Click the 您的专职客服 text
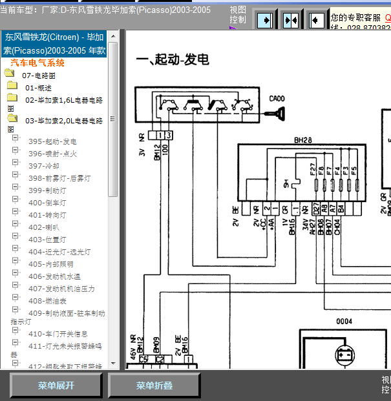 pyautogui.click(x=355, y=18)
